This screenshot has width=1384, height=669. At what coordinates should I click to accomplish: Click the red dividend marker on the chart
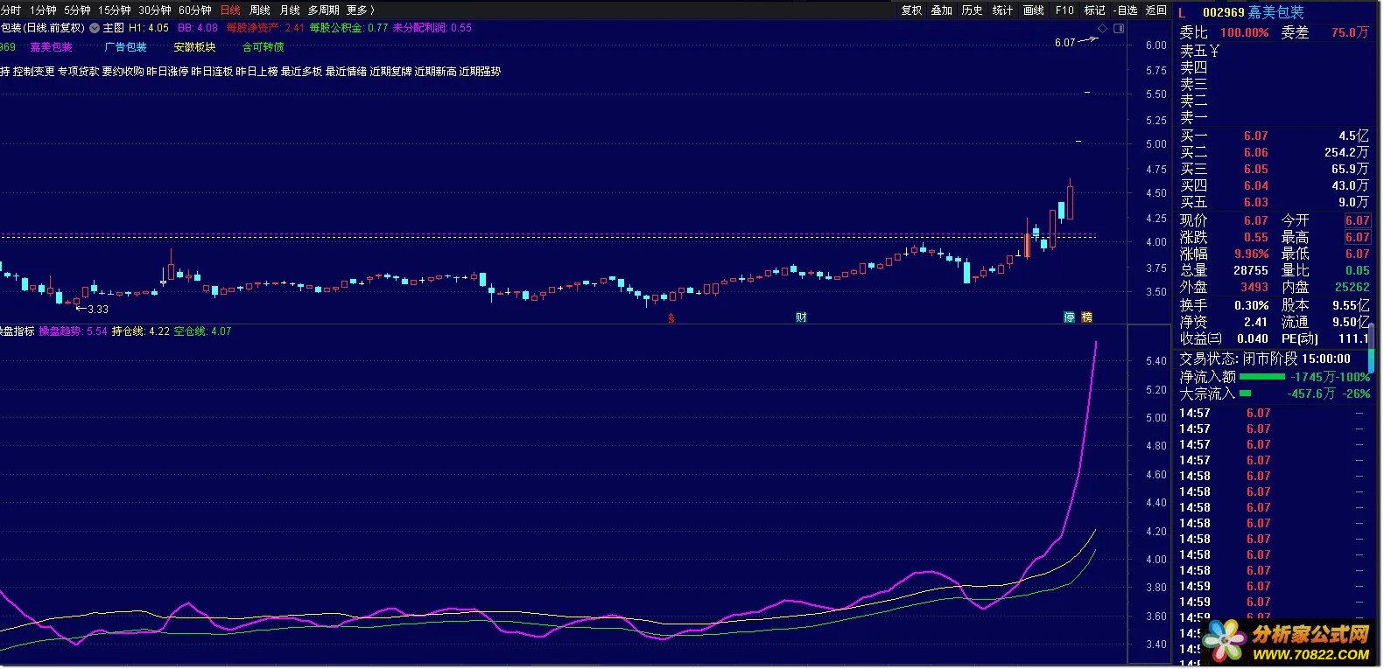click(671, 318)
